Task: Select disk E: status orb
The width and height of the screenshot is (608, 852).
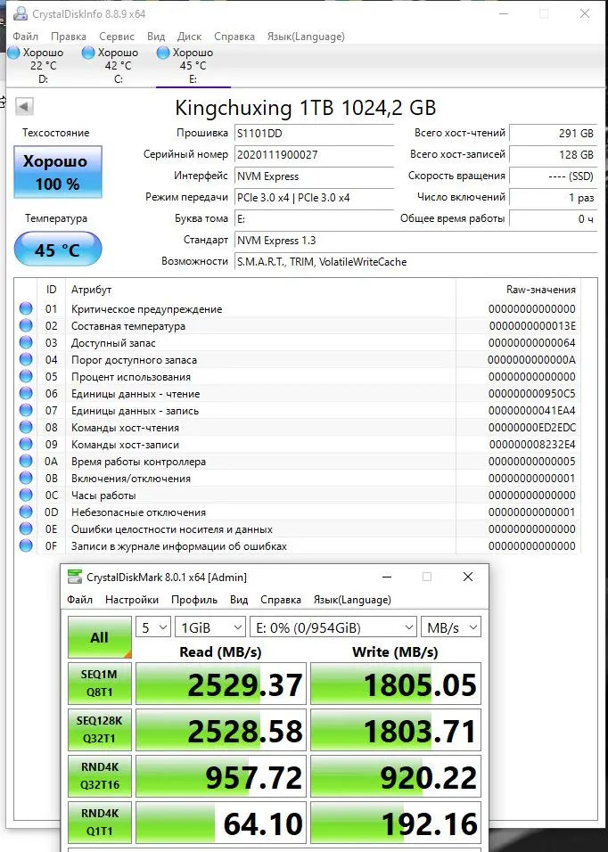Action: [x=163, y=53]
